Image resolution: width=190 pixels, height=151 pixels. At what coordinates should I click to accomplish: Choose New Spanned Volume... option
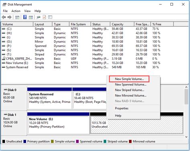[x=131, y=84]
